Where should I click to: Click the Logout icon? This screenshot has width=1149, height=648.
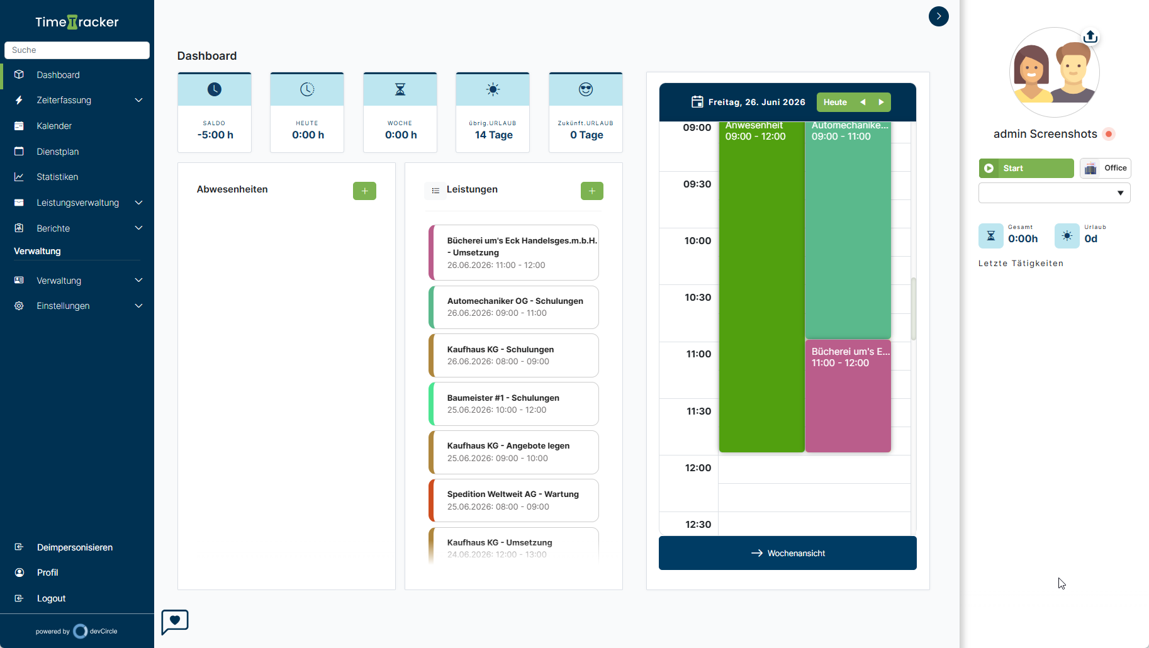click(x=19, y=598)
